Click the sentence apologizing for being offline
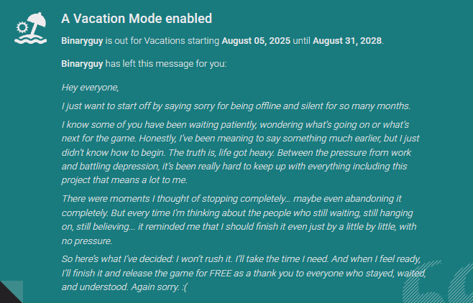 click(236, 106)
